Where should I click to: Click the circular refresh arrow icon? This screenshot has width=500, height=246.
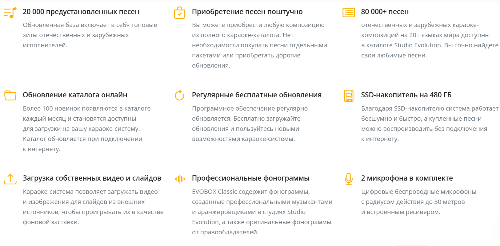179,96
